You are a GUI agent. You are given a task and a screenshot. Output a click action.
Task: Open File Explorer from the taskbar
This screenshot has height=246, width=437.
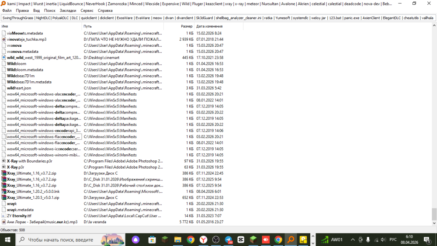(x=177, y=239)
